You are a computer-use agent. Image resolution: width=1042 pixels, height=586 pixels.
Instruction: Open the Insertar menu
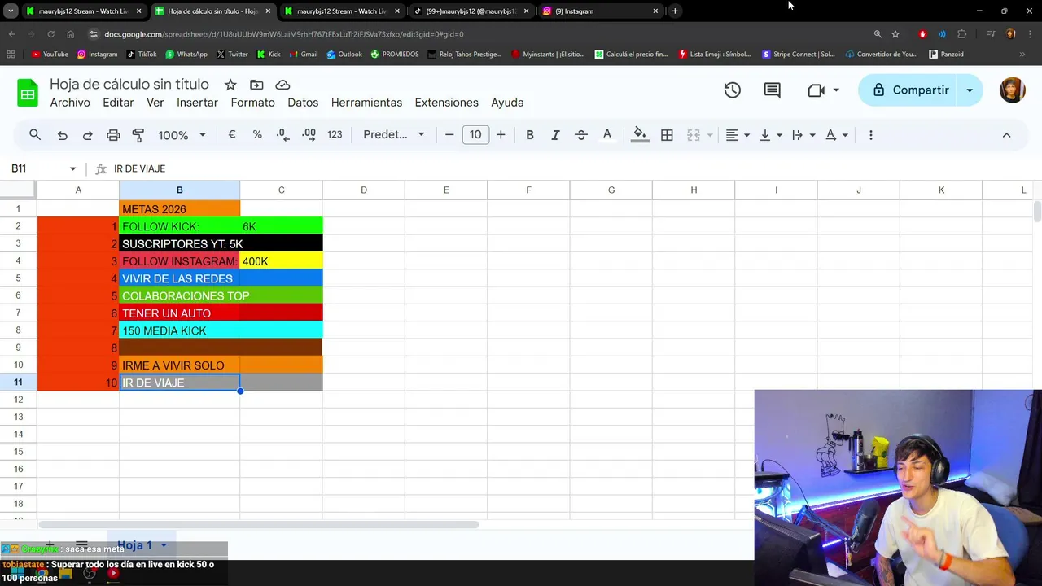197,103
